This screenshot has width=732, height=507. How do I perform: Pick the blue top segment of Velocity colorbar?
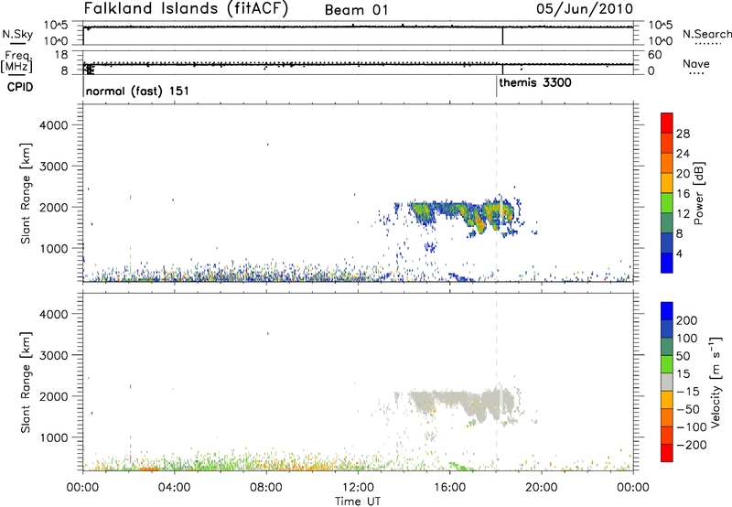tap(667, 311)
